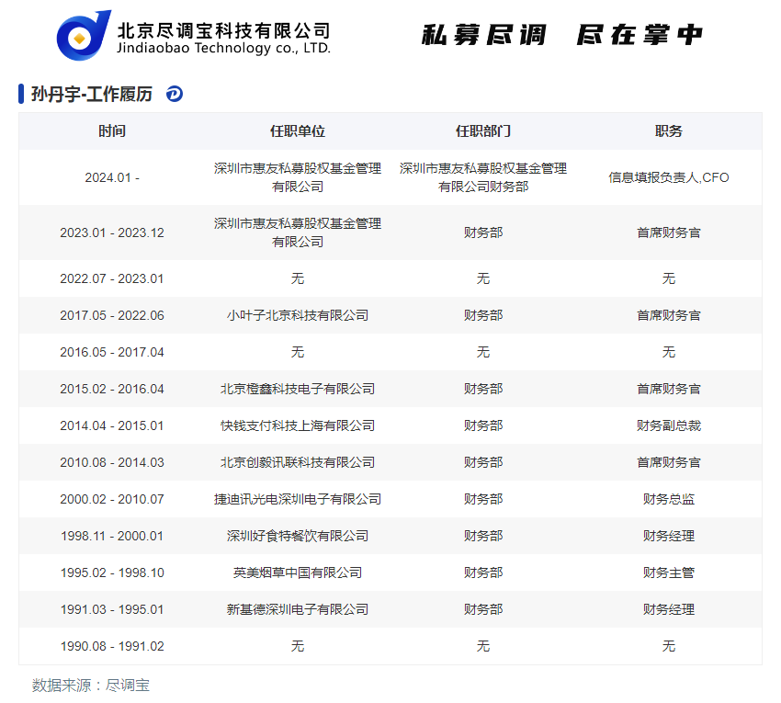This screenshot has height=703, width=781.
Task: Click 财务经理 in the 深圳好食特餐饮 row
Action: coord(668,536)
